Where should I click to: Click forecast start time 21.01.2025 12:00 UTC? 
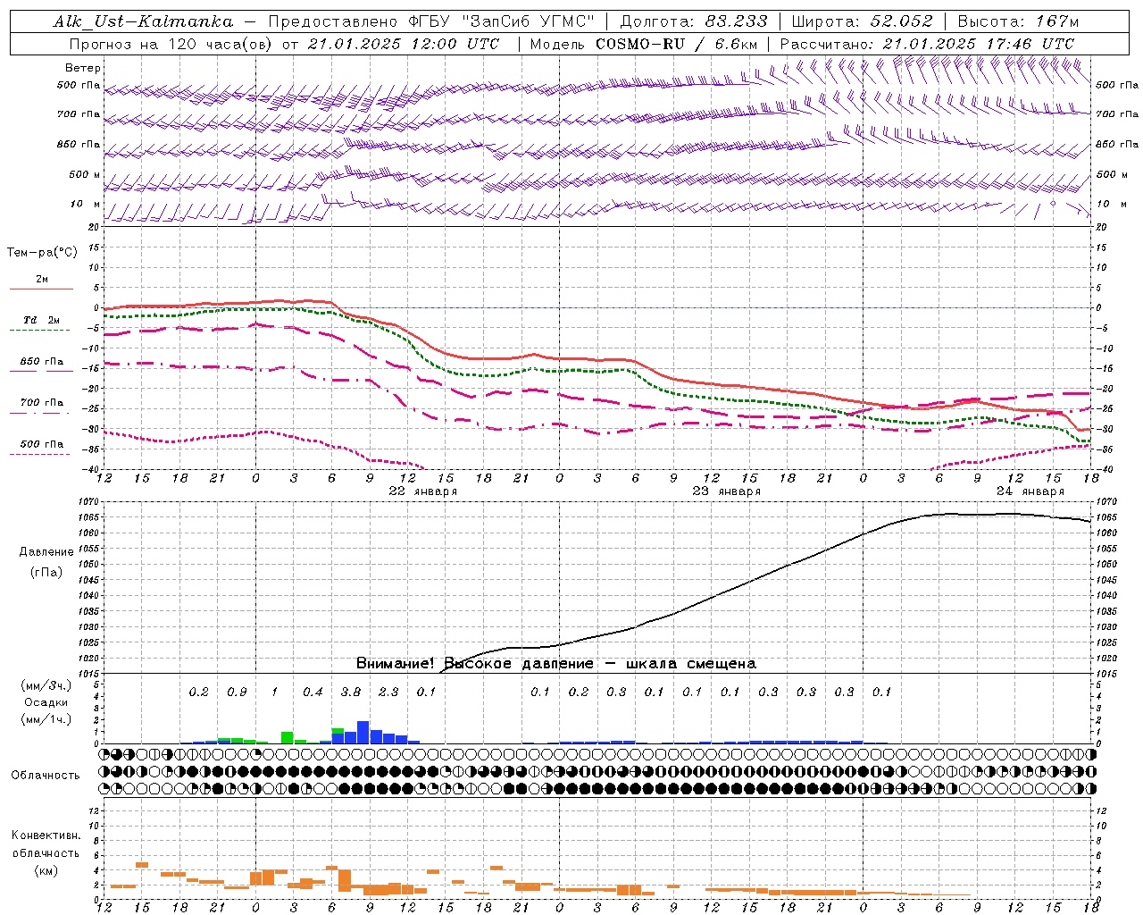[404, 44]
